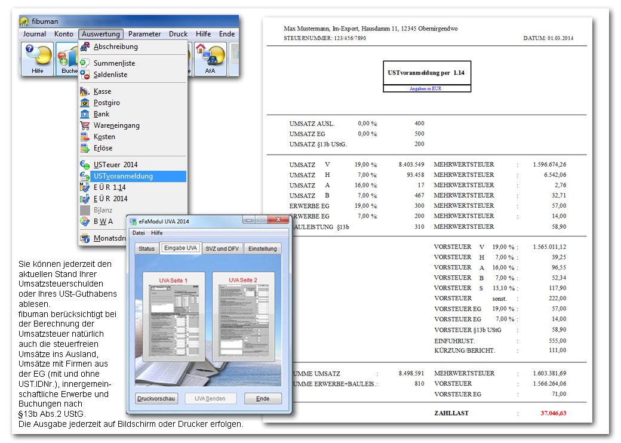Open the Ende menu in fibuman
The height and width of the screenshot is (443, 621).
point(227,34)
